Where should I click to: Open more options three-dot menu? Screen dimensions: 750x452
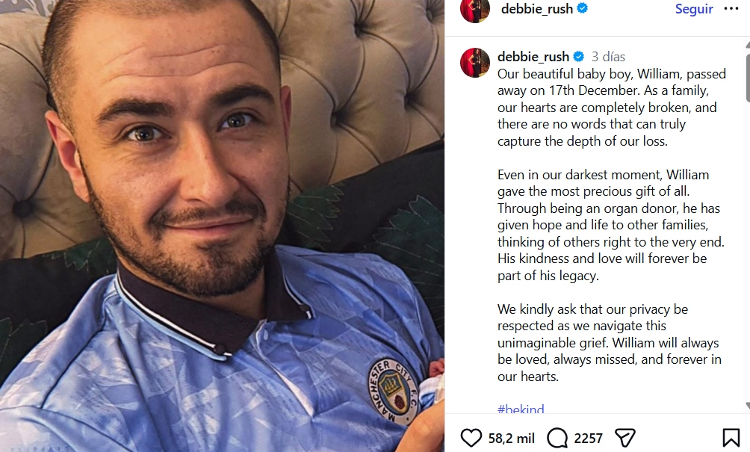click(x=731, y=9)
